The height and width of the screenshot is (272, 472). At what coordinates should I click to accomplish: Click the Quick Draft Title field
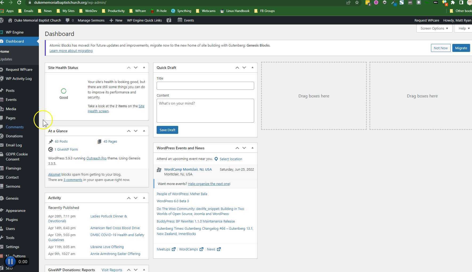[x=205, y=86]
